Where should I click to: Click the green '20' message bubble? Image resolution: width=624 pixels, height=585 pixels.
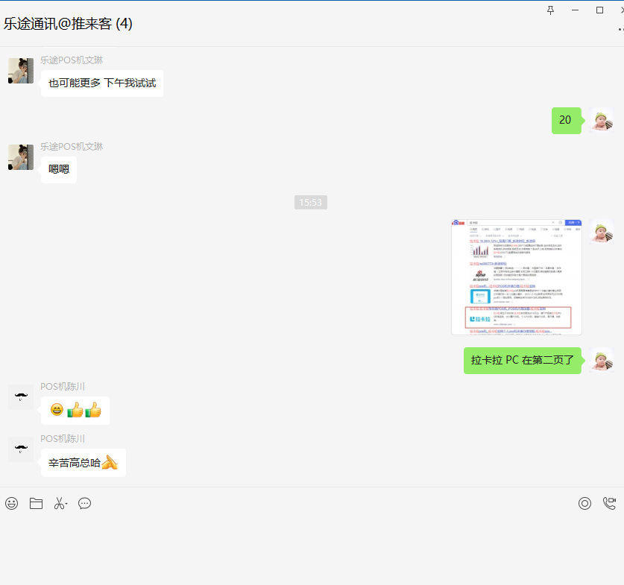565,120
